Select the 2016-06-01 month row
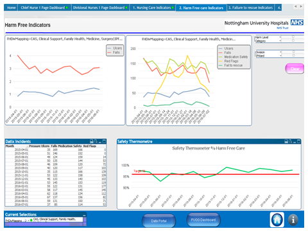This screenshot has width=308, height=231. click(56, 201)
